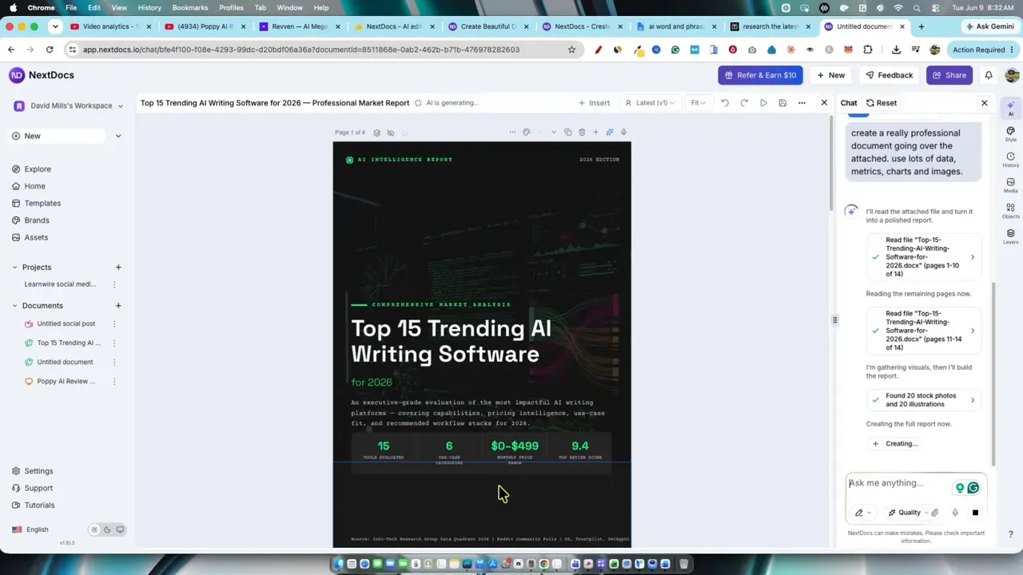
Task: Open the Layers panel icon
Action: pos(1010,236)
